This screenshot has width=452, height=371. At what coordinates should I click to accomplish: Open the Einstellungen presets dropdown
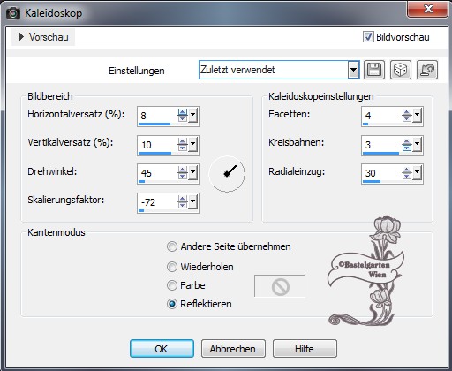(353, 70)
